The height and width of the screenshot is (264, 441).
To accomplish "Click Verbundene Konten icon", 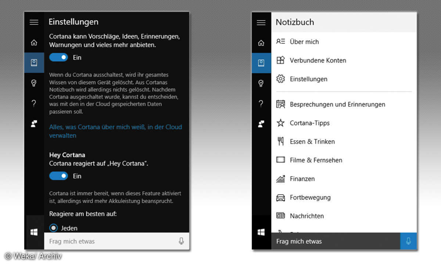I will coord(281,60).
